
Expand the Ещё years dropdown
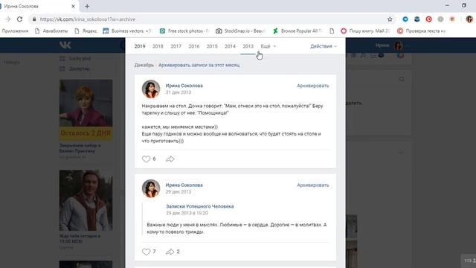click(x=268, y=46)
